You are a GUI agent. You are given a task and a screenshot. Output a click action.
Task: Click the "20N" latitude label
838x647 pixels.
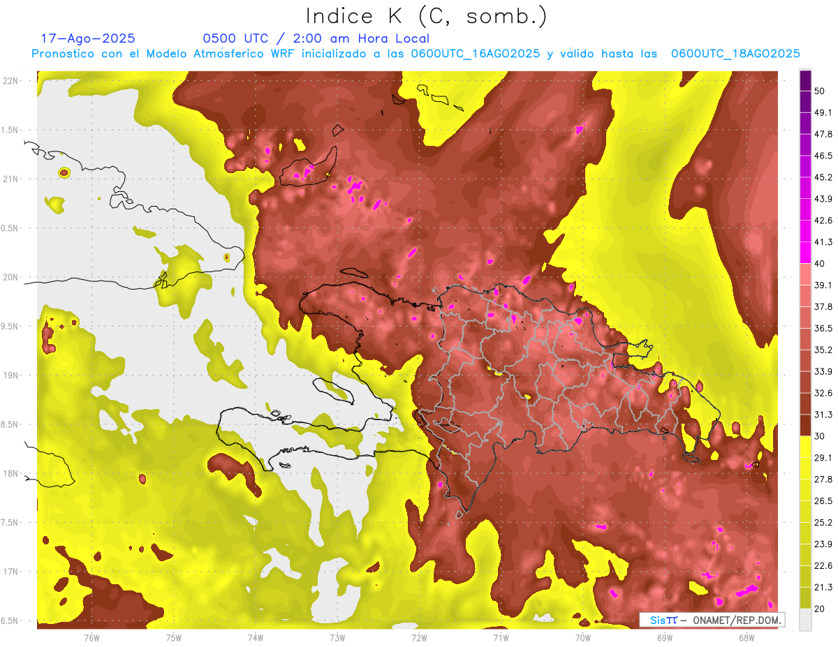[x=12, y=277]
